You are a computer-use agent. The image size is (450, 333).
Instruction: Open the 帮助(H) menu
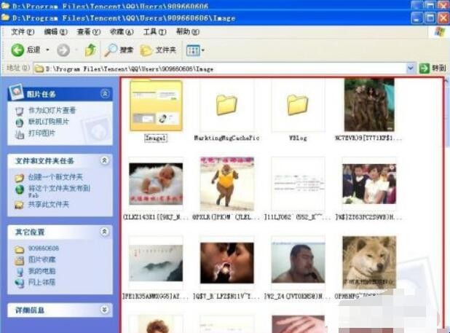[x=188, y=31]
